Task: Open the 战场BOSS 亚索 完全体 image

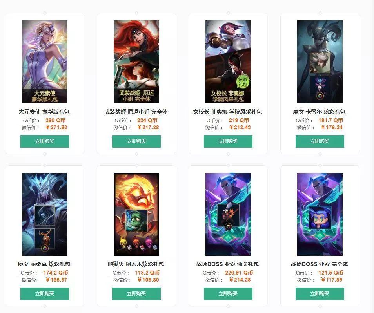Action: tap(320, 214)
